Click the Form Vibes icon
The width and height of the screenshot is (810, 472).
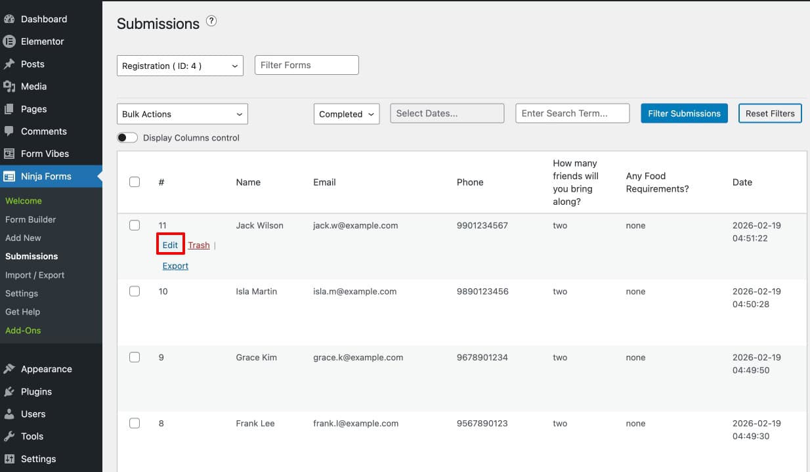pos(9,154)
